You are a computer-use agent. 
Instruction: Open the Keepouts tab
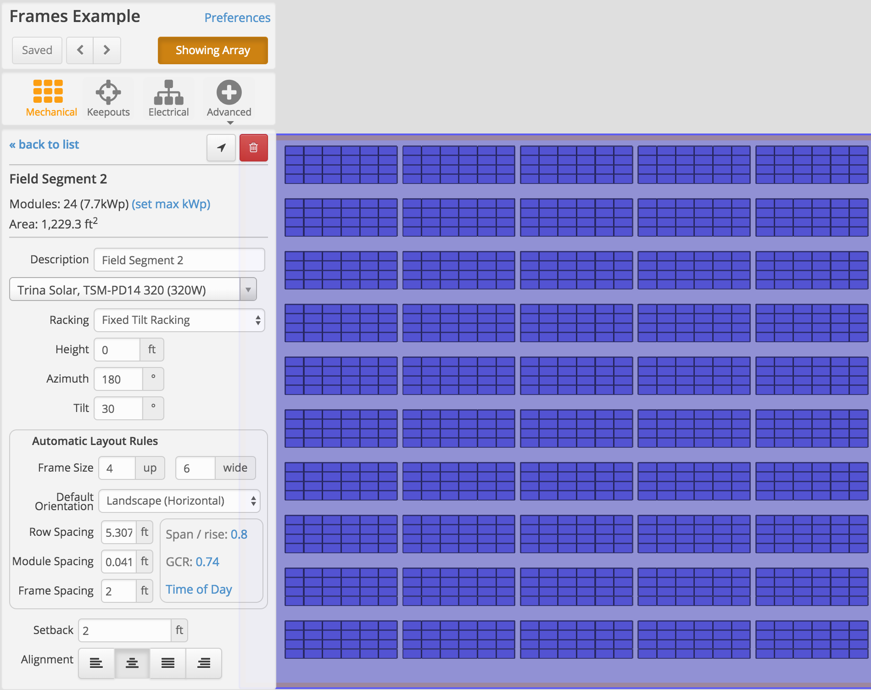click(x=108, y=99)
